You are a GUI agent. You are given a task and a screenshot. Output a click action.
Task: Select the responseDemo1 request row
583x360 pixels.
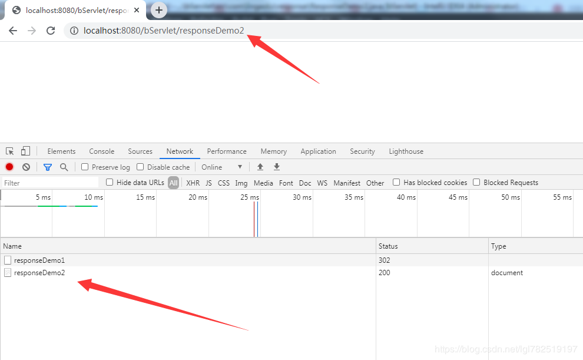(291, 260)
